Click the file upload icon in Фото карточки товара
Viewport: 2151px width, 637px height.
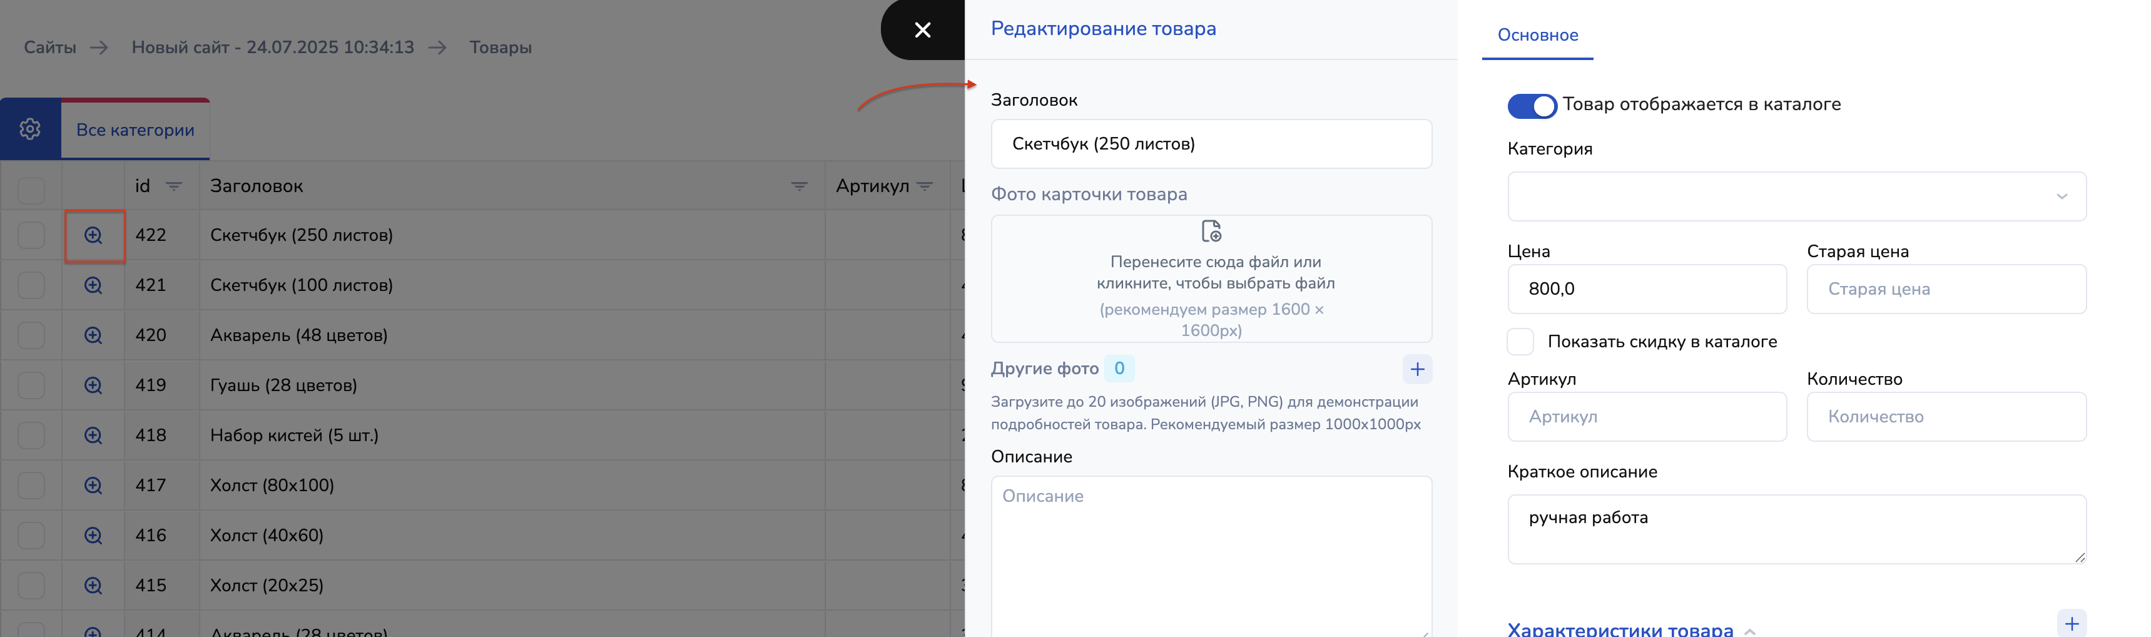click(x=1211, y=232)
